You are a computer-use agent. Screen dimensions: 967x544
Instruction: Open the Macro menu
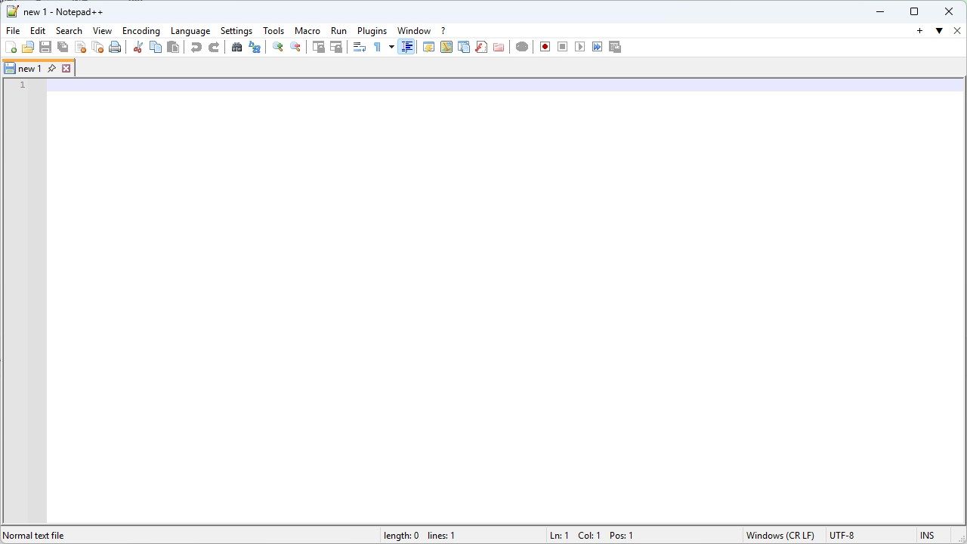(307, 31)
